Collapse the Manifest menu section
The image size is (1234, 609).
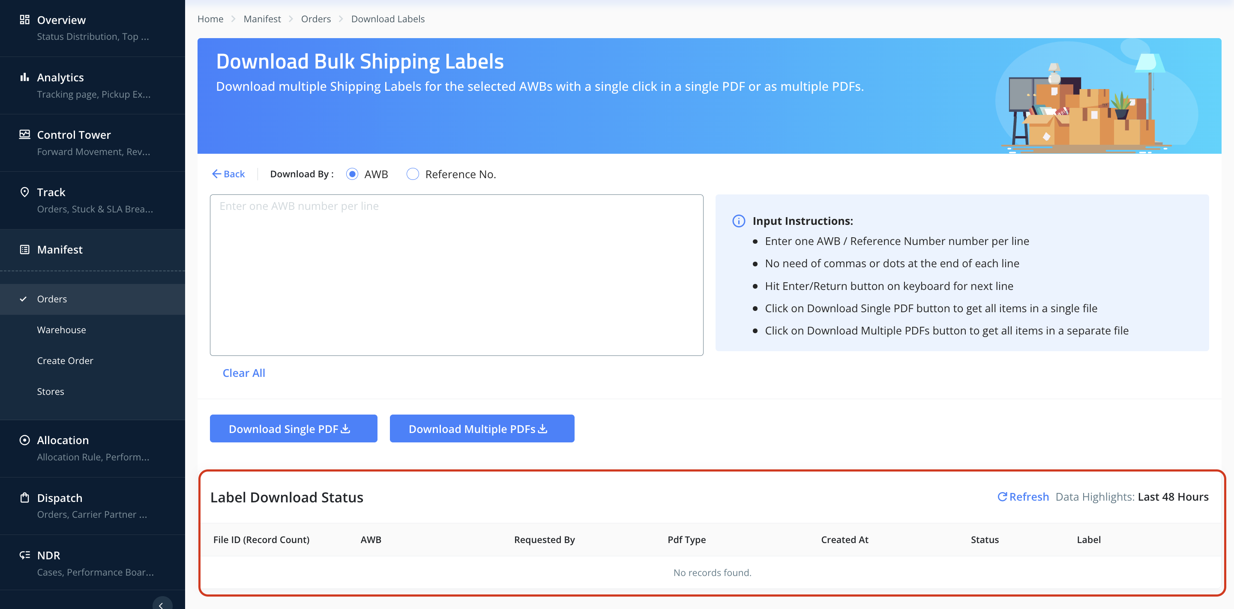tap(60, 249)
